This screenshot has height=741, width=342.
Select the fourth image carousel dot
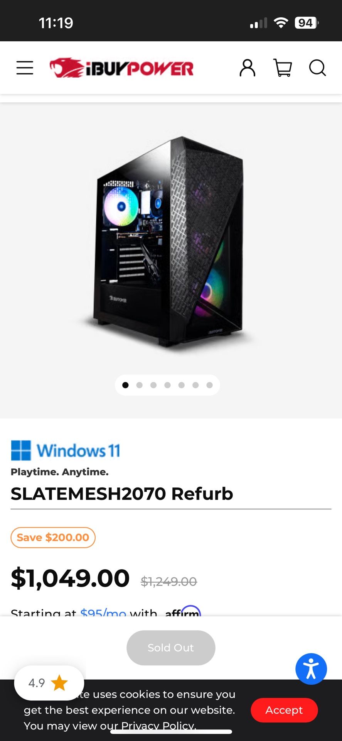(x=167, y=385)
